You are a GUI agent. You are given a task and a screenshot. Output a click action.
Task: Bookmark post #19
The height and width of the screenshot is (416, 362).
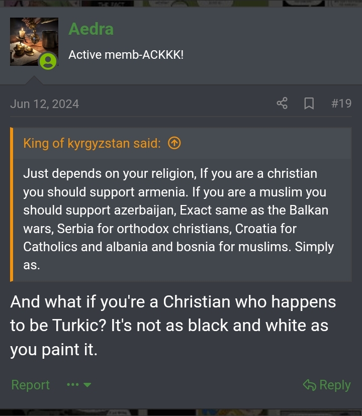(309, 103)
